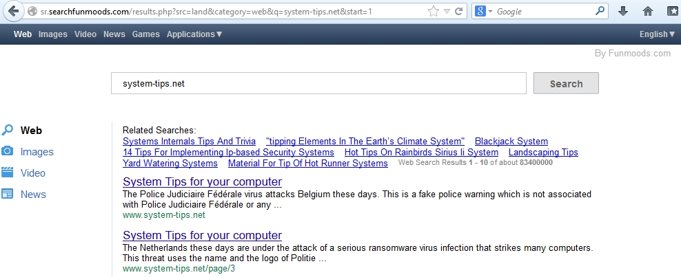Screen dimensions: 681x277
Task: Open the first System Tips for your computer result
Action: point(202,182)
